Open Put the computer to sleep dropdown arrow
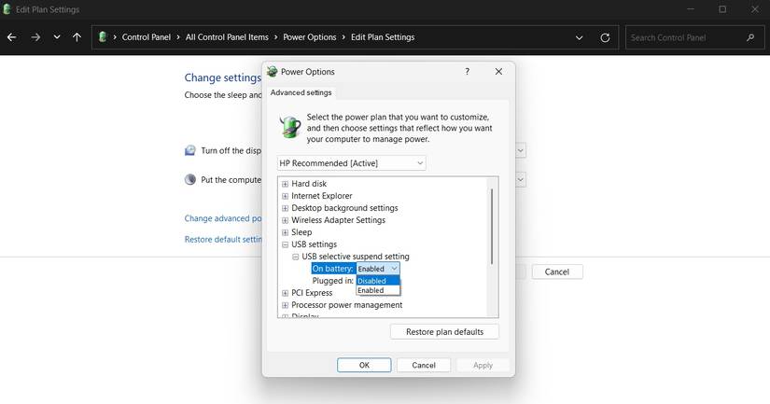 point(521,180)
